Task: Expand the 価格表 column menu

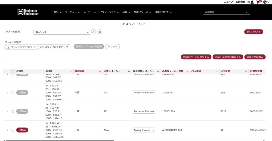Action: (70, 71)
